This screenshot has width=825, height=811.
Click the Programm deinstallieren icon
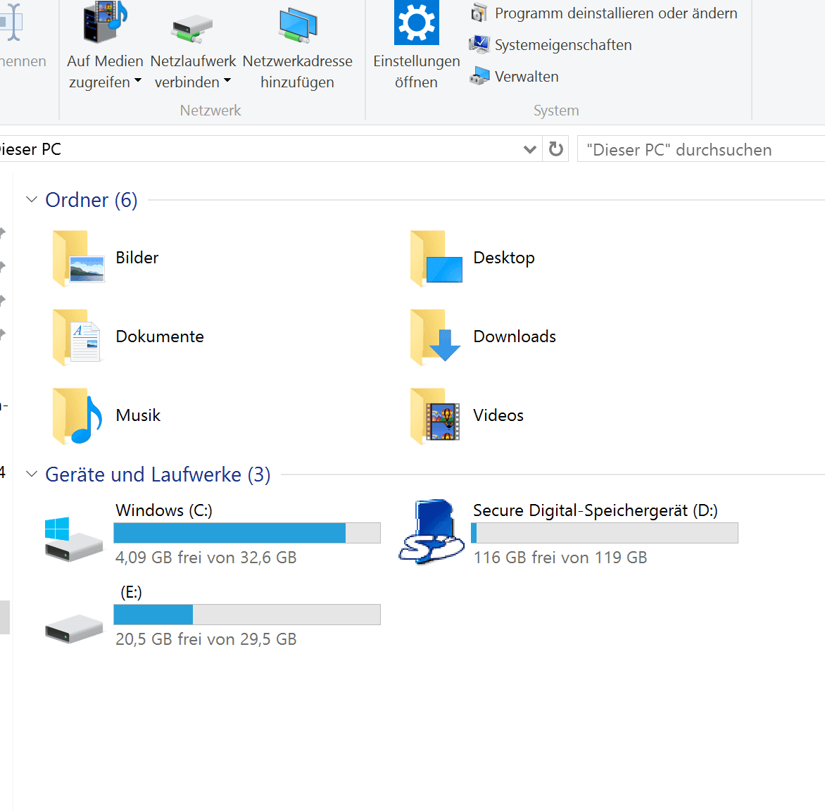tap(479, 13)
